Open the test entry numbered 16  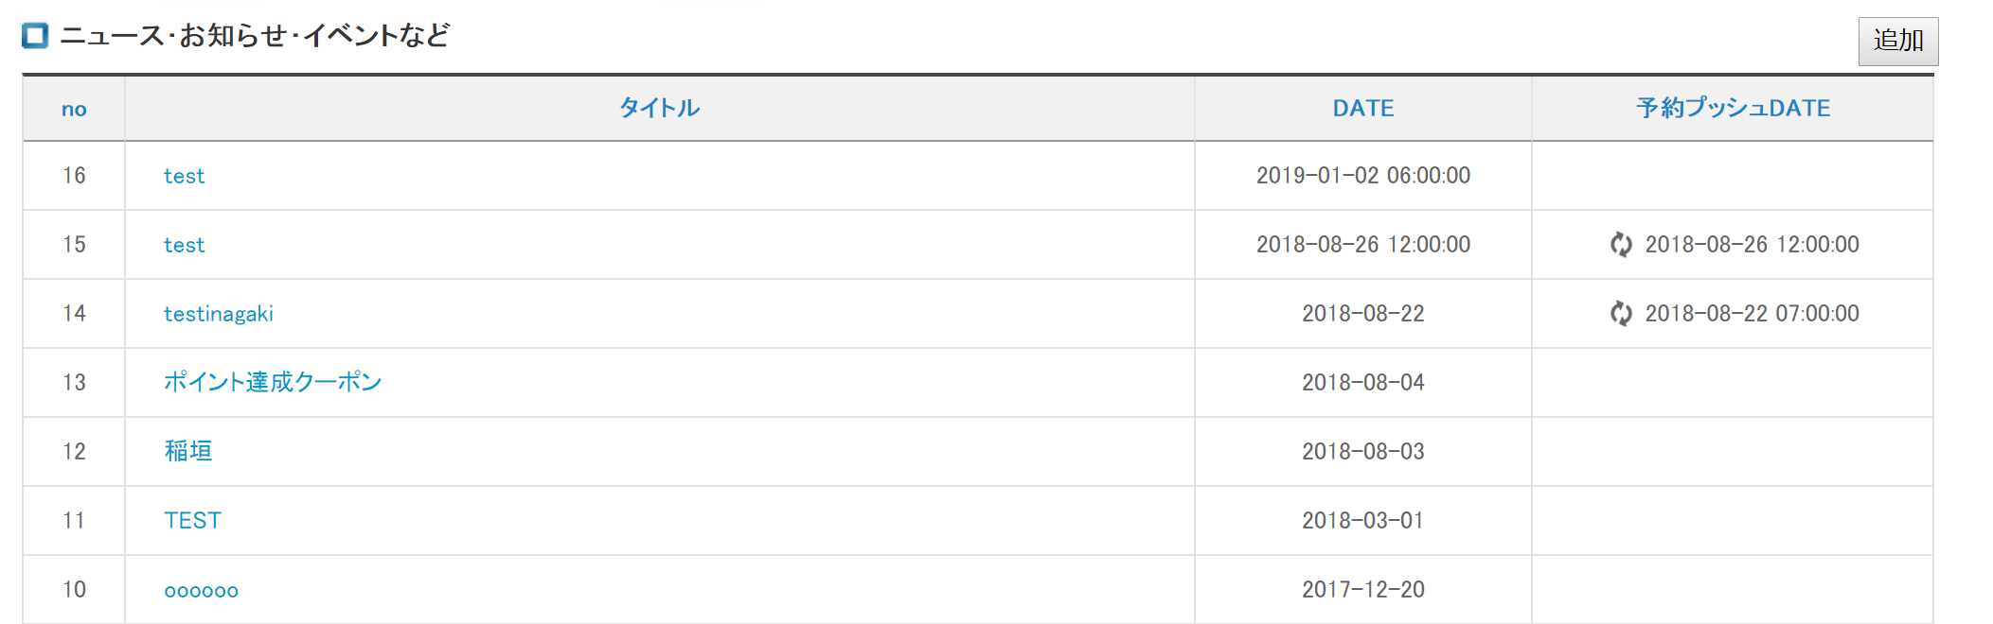184,176
